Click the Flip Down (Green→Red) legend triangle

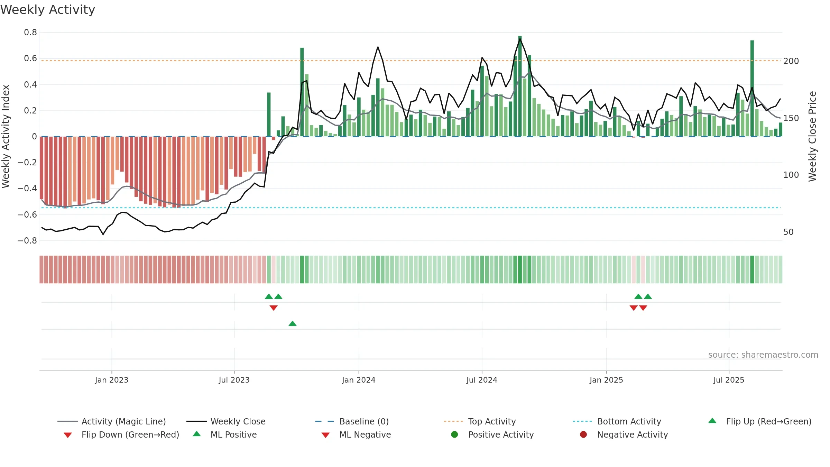click(68, 435)
